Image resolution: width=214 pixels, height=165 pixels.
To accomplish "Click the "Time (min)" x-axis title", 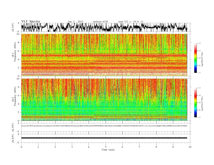I will pos(108,150).
